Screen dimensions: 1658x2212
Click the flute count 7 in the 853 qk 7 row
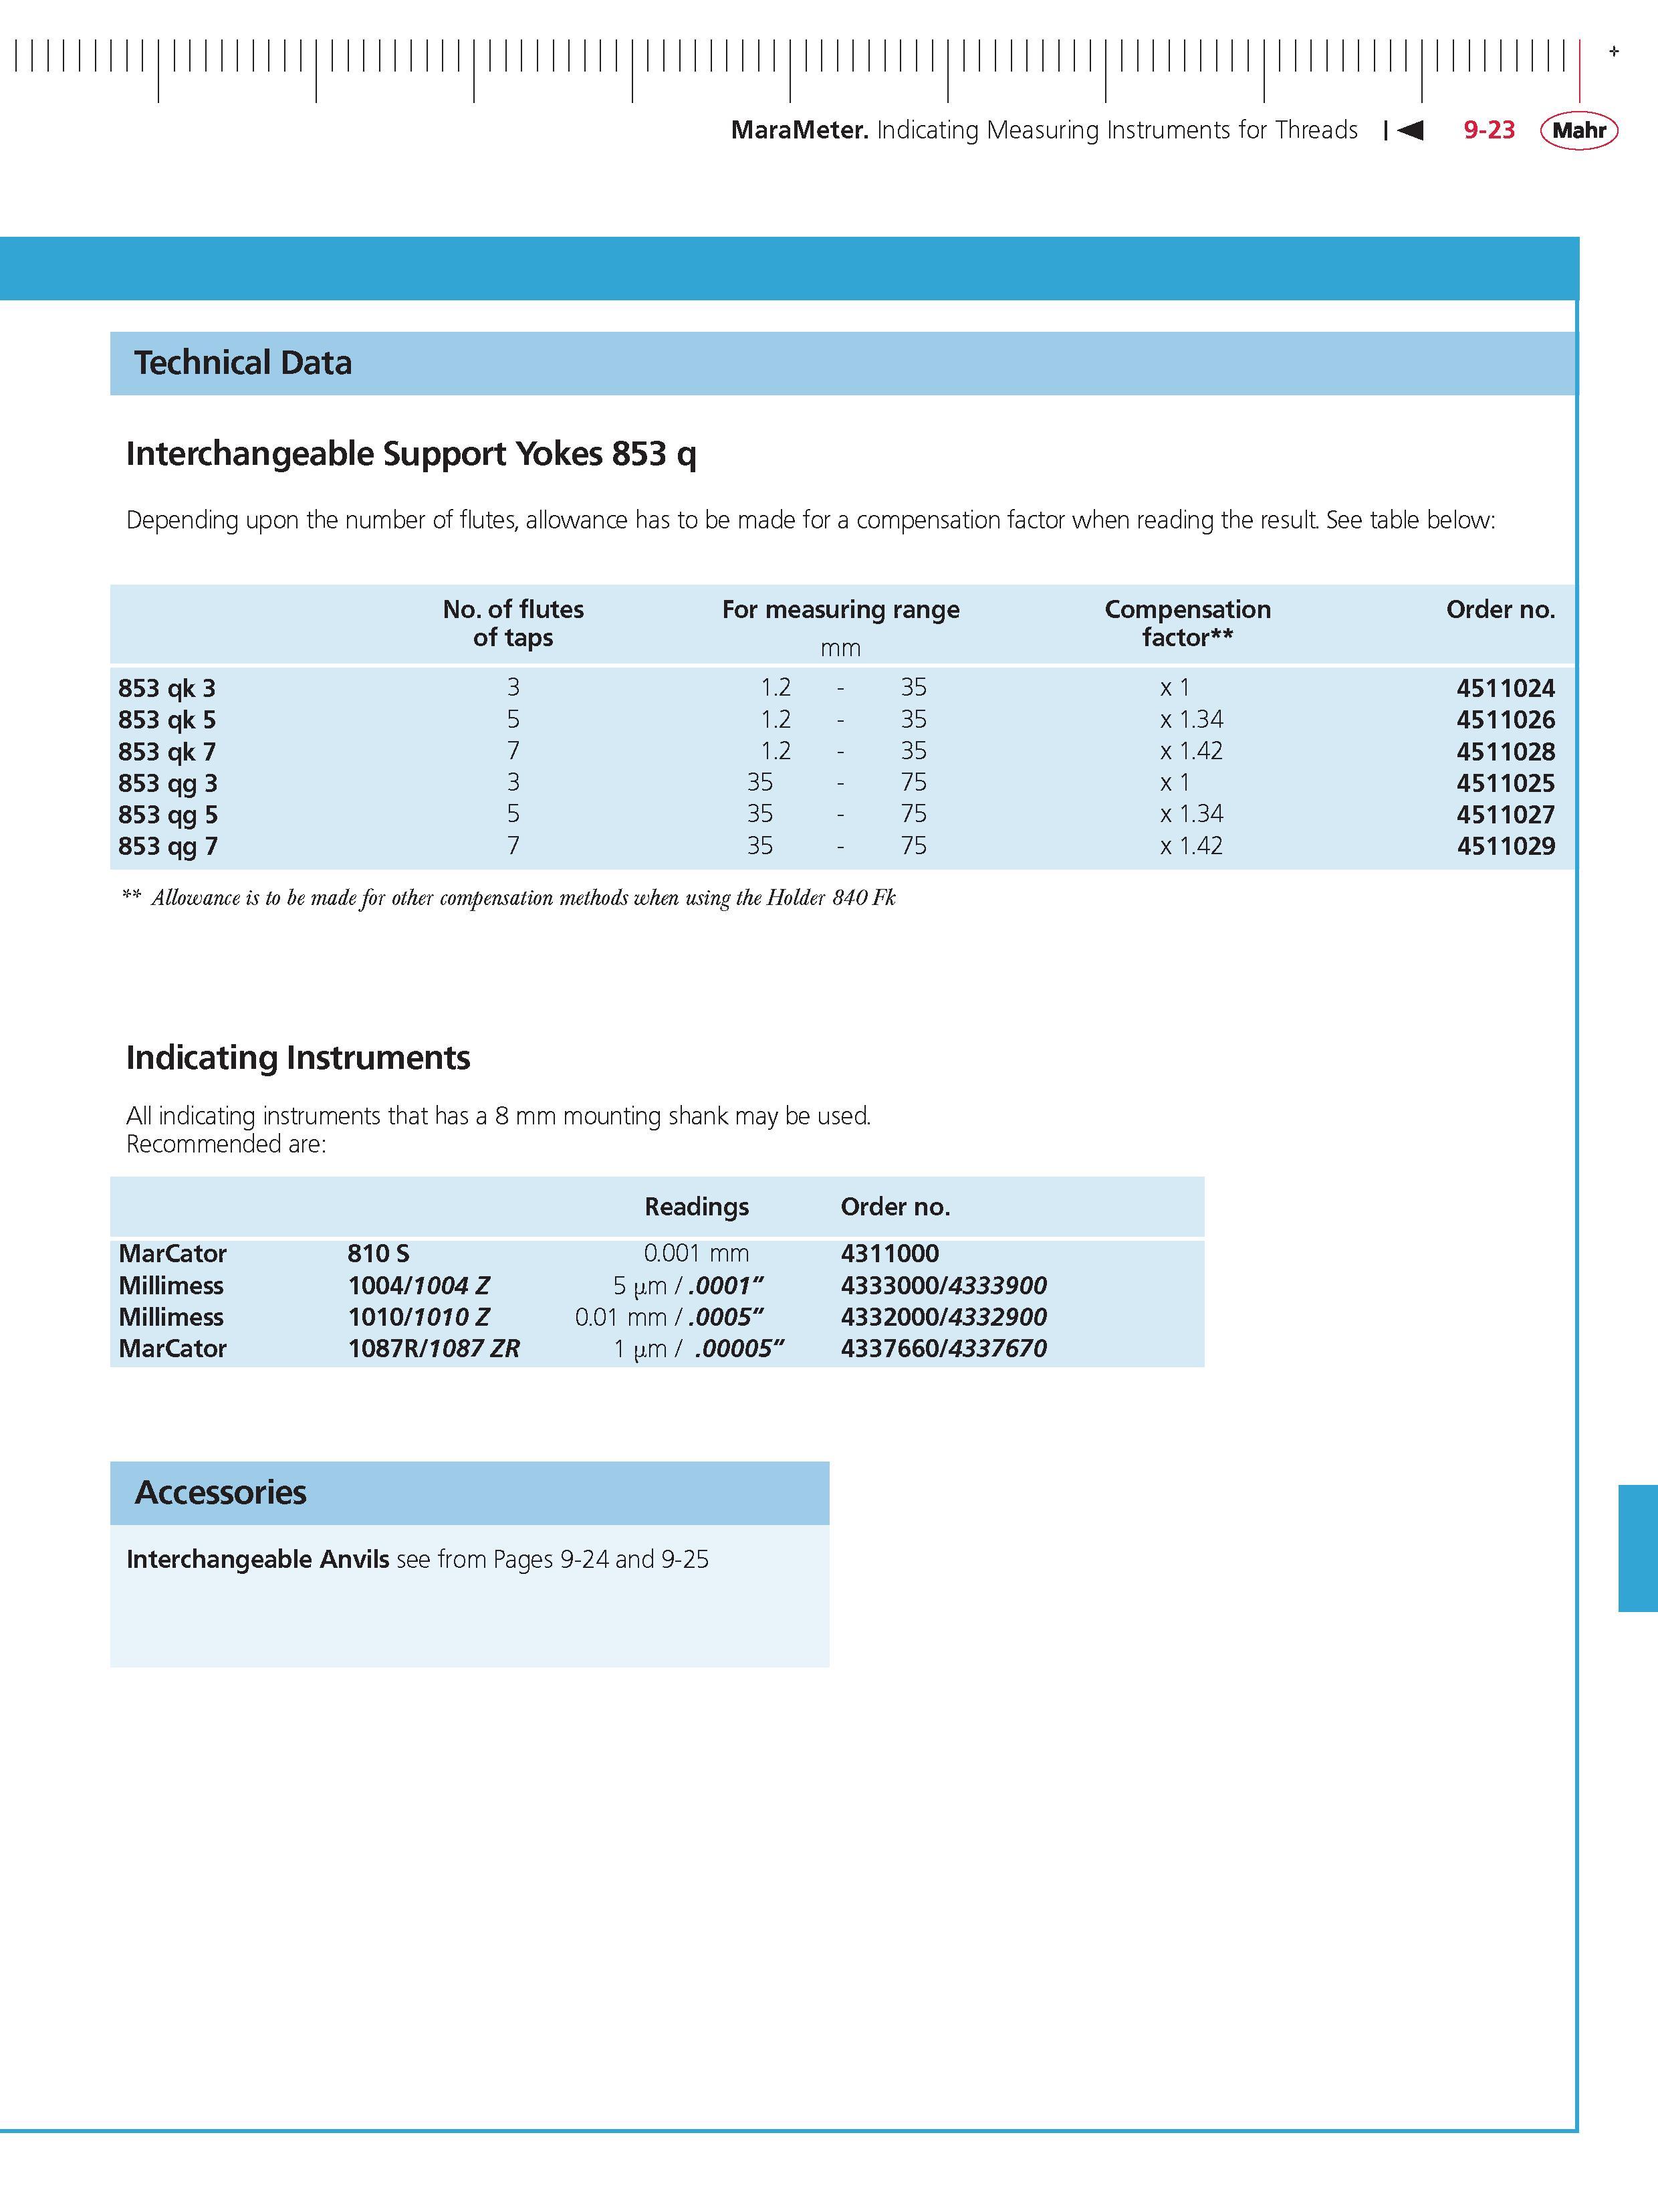[513, 751]
